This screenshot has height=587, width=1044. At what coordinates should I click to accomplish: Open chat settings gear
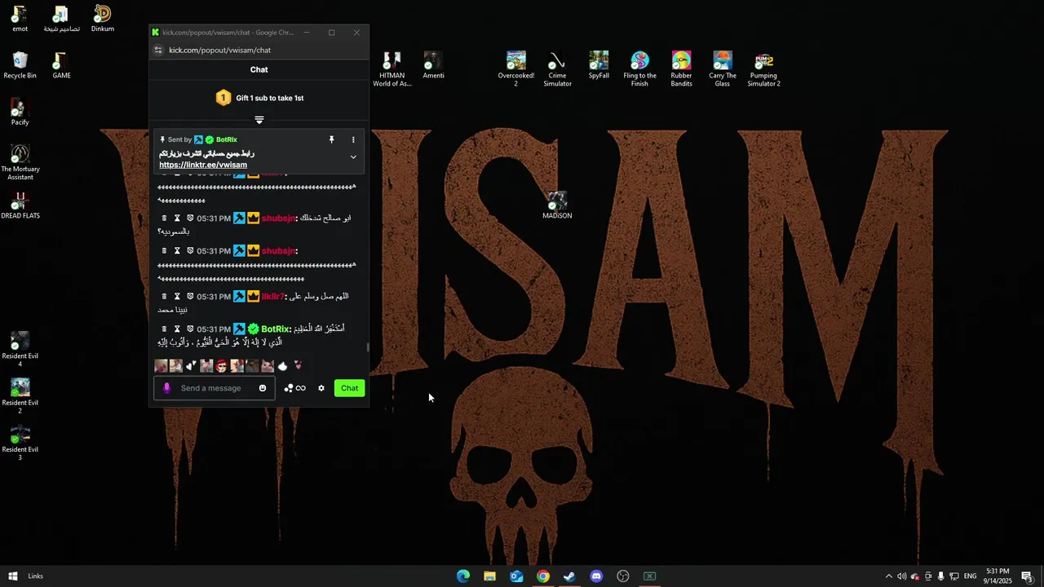click(321, 388)
